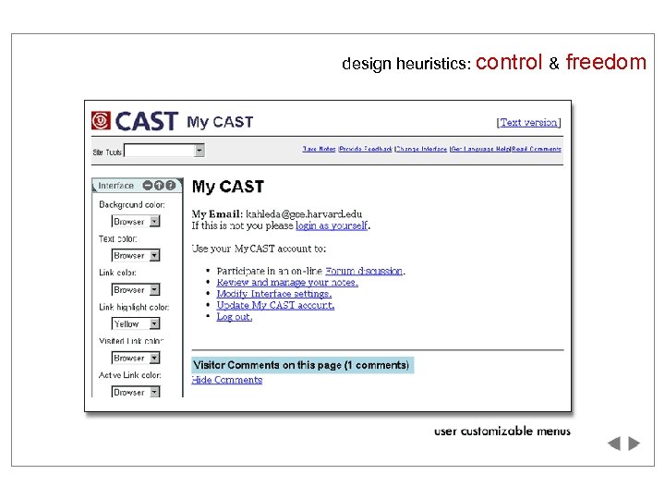
Task: Click the 'Background color:' label
Action: 132,204
